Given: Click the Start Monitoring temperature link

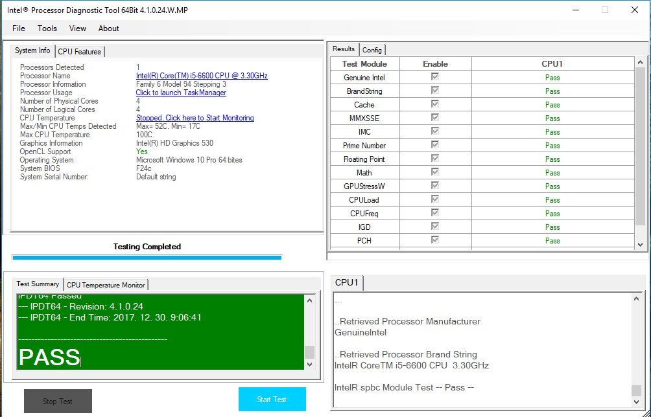Looking at the screenshot, I should click(195, 118).
